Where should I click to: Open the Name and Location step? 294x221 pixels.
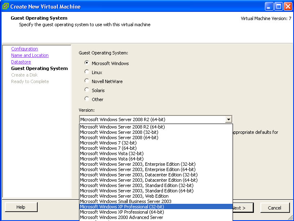(30, 55)
